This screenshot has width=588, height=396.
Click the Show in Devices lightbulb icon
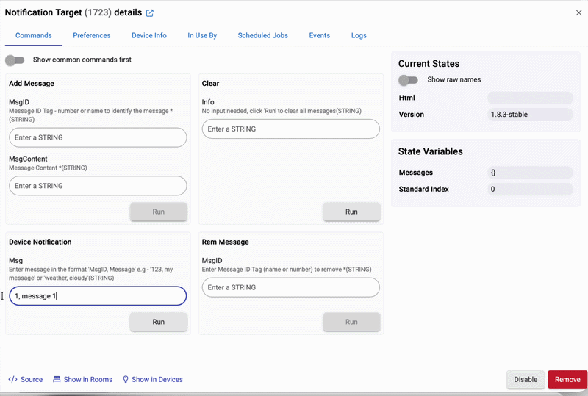tap(126, 379)
